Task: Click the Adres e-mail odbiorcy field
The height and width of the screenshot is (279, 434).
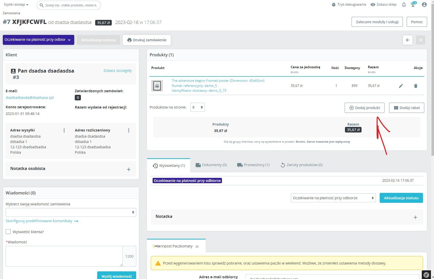Action: point(332,277)
